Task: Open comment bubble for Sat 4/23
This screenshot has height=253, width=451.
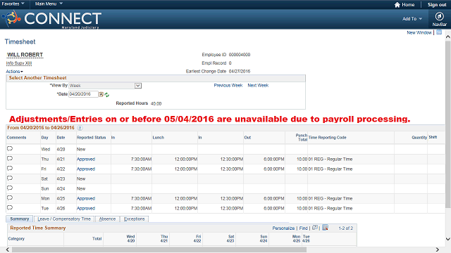Action: click(x=10, y=178)
